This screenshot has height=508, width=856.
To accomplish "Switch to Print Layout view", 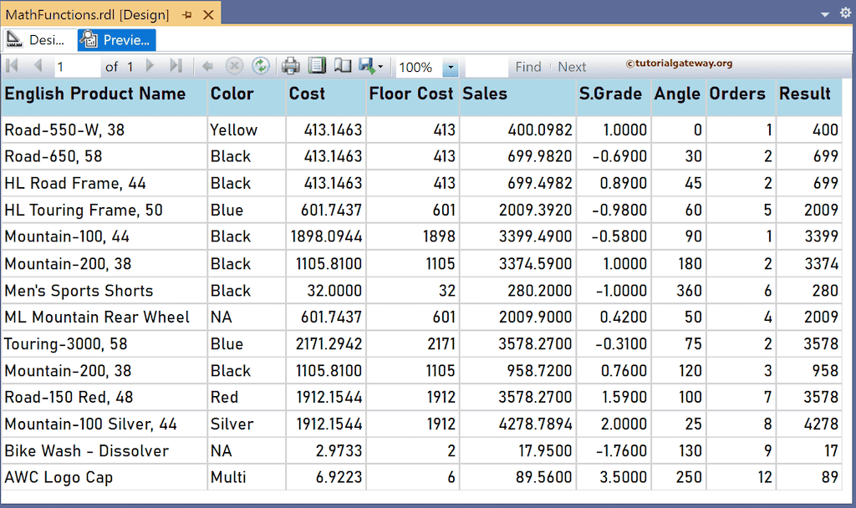I will (x=317, y=64).
